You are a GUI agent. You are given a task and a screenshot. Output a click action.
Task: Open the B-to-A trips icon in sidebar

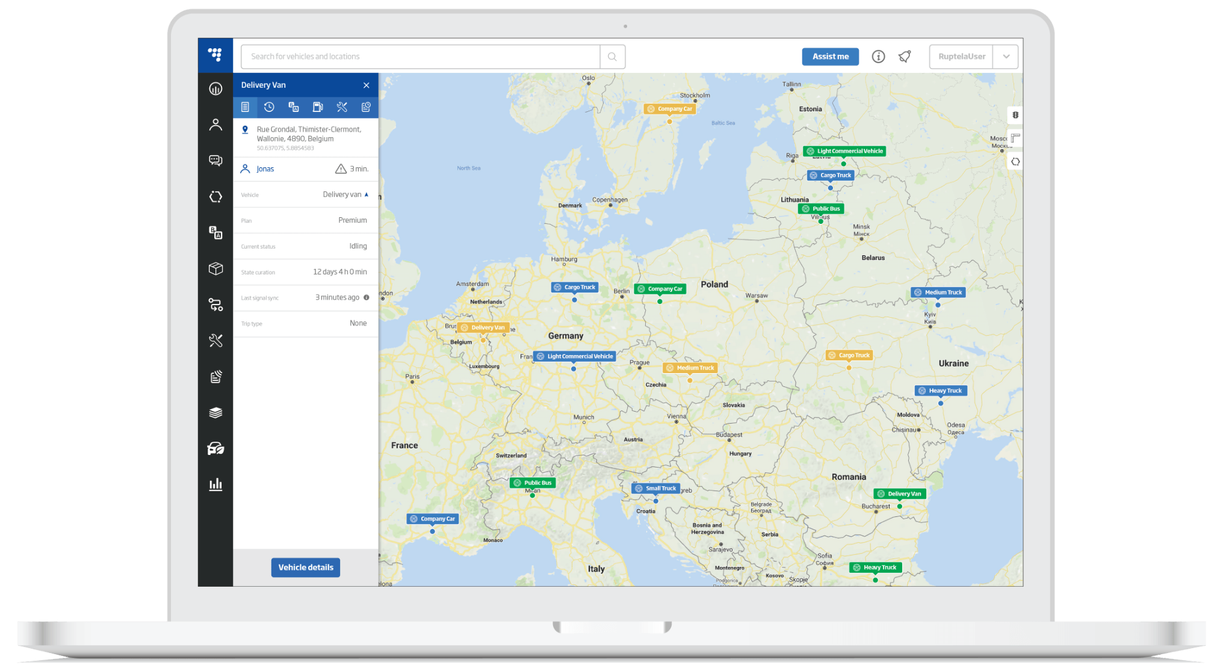click(215, 232)
